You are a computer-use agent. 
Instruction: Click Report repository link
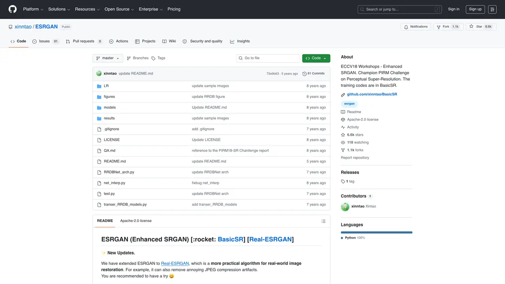355,158
